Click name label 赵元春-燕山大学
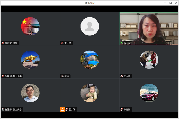Image resolution: width=179 pixels, height=119 pixels. (13, 110)
